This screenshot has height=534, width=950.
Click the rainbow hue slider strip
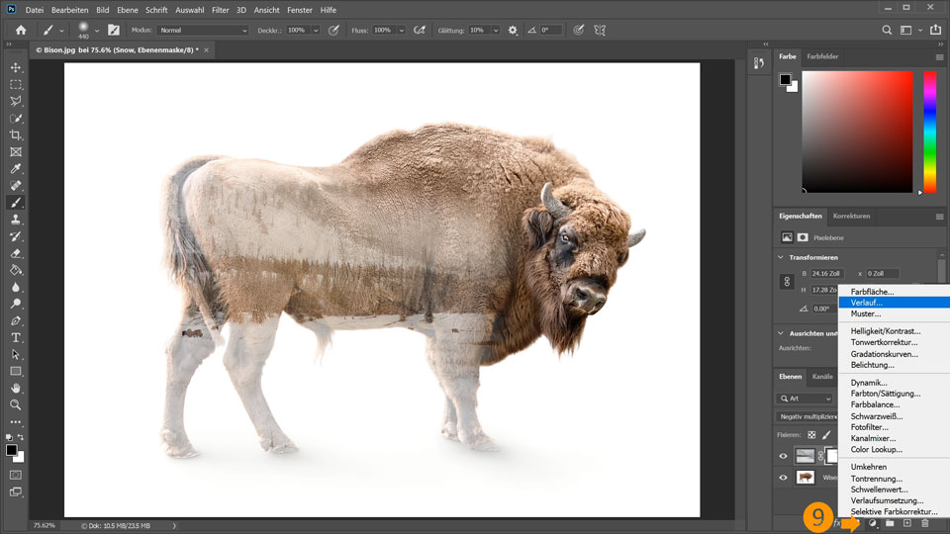tap(929, 133)
